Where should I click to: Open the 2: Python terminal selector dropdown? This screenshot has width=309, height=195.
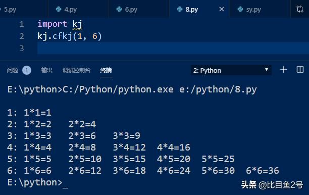(231, 70)
